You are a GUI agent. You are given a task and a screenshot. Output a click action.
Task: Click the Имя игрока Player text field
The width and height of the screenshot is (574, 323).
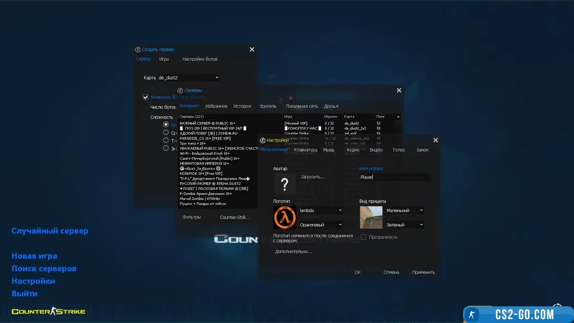pyautogui.click(x=395, y=177)
